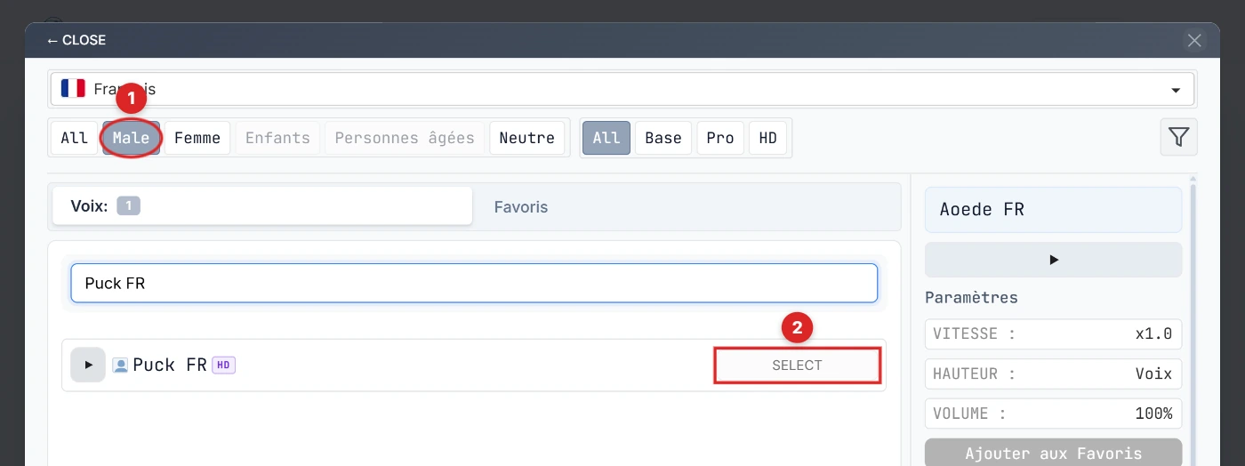The width and height of the screenshot is (1245, 466).
Task: Close the dialog with the X icon
Action: click(x=1194, y=40)
